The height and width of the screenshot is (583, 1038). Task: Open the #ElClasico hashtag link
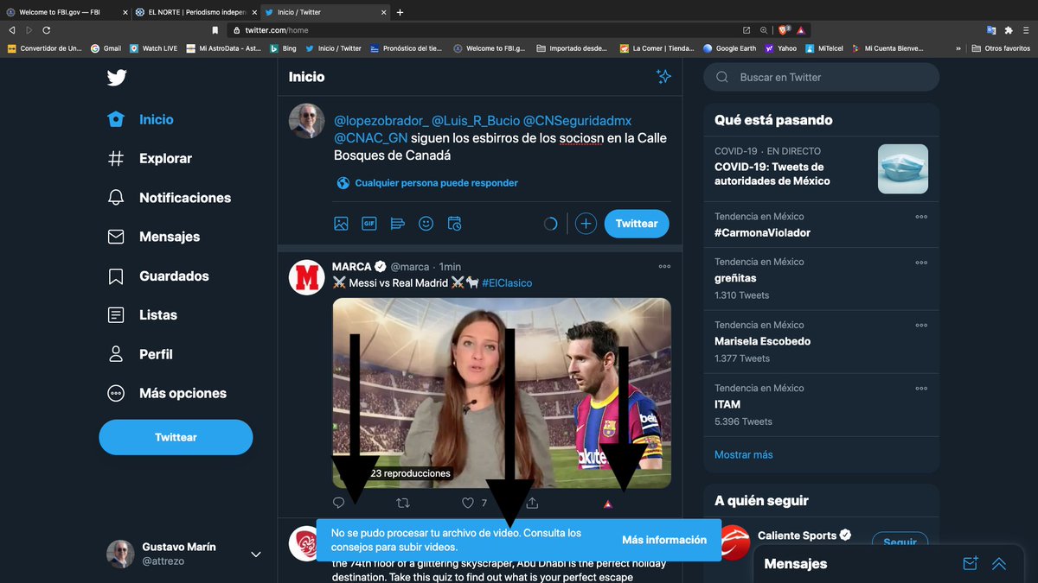pos(507,283)
